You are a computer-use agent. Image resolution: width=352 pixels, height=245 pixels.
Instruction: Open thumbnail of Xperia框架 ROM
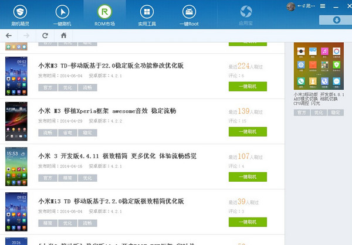[x=16, y=121]
